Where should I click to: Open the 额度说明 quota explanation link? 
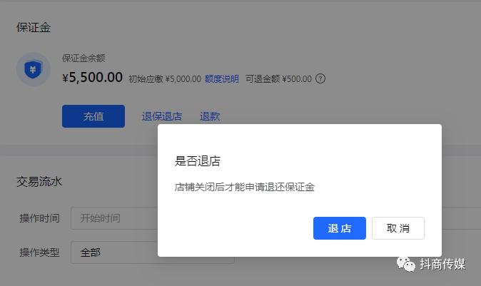[222, 78]
